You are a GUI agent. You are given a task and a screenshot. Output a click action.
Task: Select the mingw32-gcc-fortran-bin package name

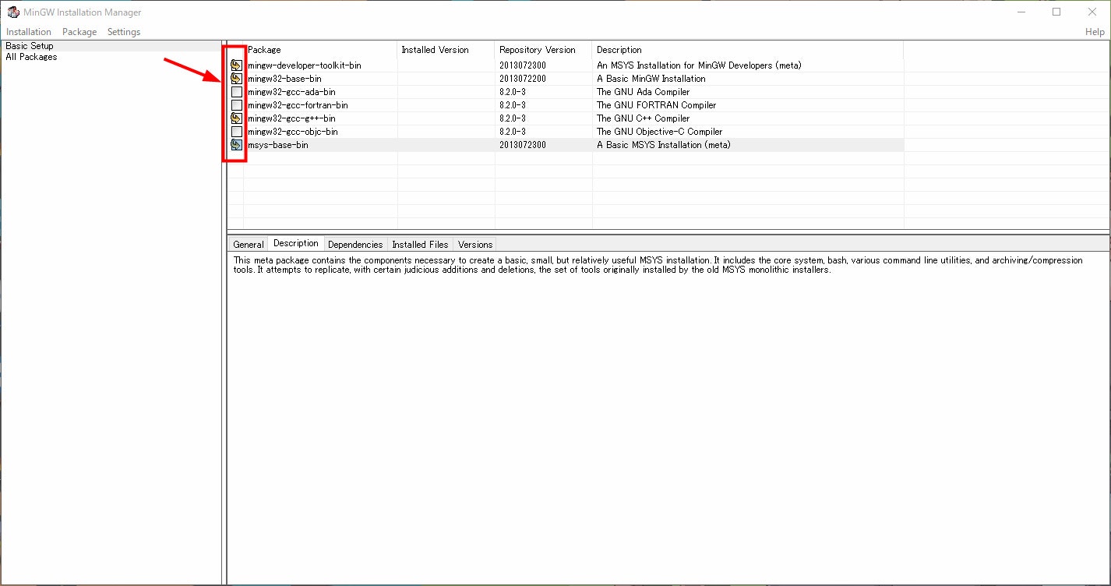click(x=298, y=105)
